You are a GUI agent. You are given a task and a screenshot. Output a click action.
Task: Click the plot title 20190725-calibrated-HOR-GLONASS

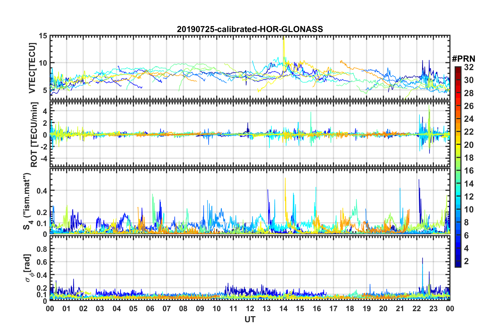point(250,29)
